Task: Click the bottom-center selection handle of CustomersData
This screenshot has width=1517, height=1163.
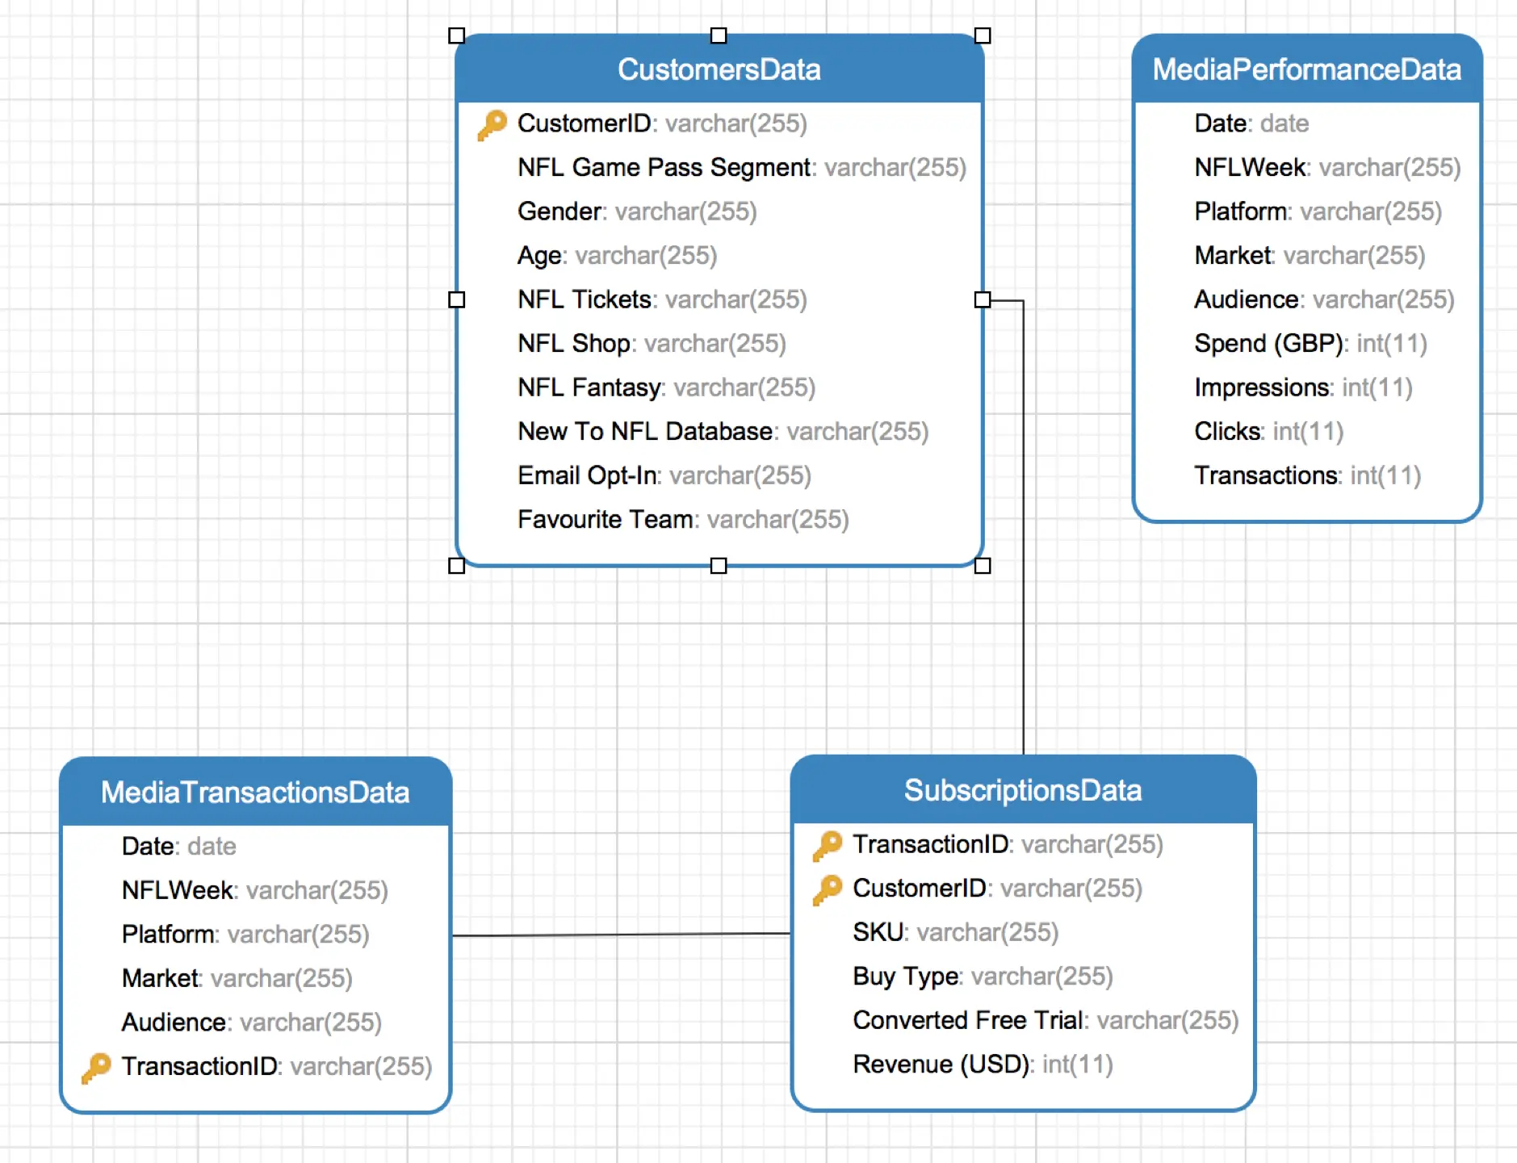Action: tap(719, 566)
